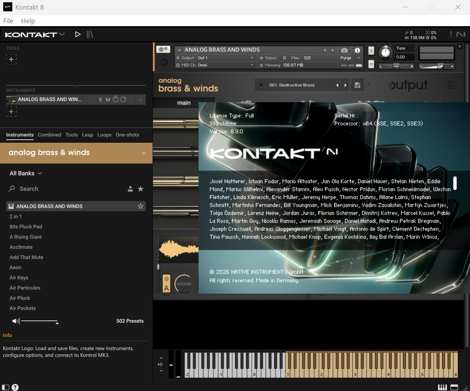Mute the ANALOG BRASS AND WINDS instrument
Screen dimensions: 470x391
click(x=108, y=100)
